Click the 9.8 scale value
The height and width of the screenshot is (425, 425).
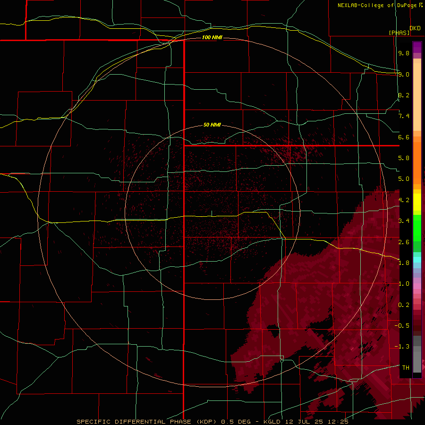point(404,53)
